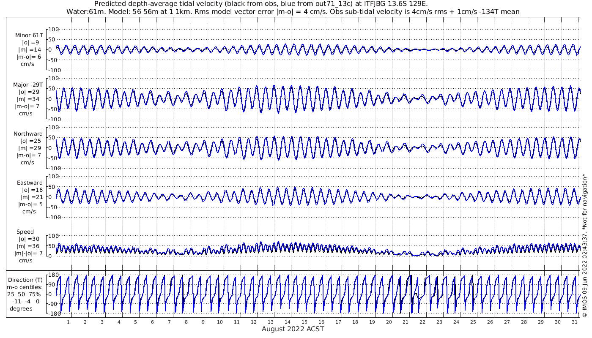Click day '17' on the date axis
This screenshot has height=338, width=592.
coord(338,322)
